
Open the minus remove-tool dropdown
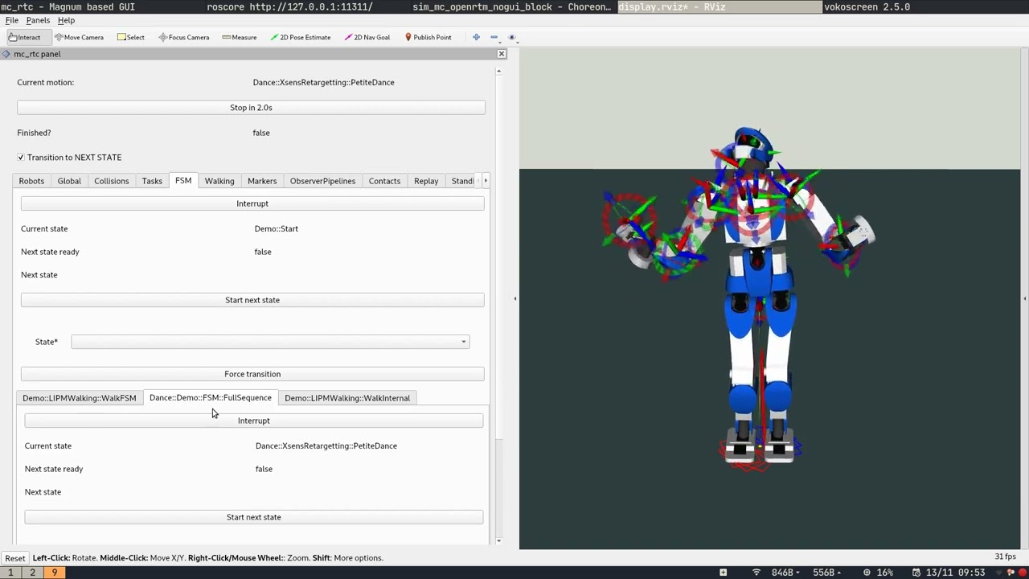coord(494,37)
